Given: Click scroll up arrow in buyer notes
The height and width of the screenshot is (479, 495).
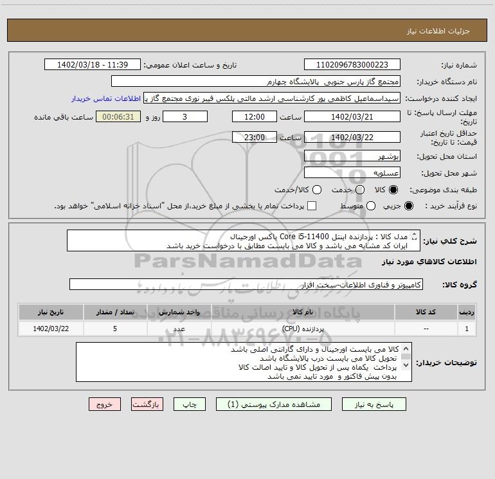Looking at the screenshot, I should pyautogui.click(x=406, y=349).
